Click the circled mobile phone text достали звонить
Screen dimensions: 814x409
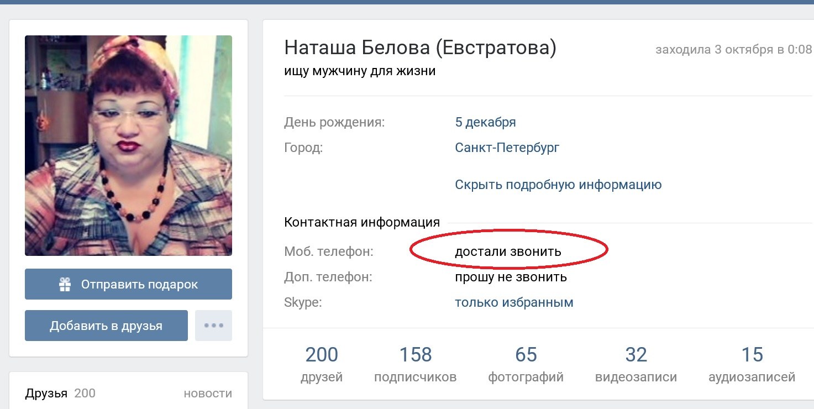pyautogui.click(x=508, y=252)
